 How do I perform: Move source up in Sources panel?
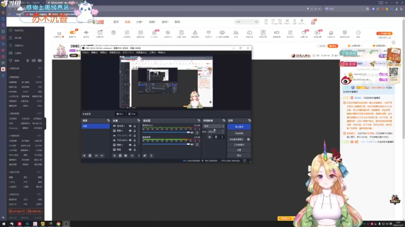132,155
